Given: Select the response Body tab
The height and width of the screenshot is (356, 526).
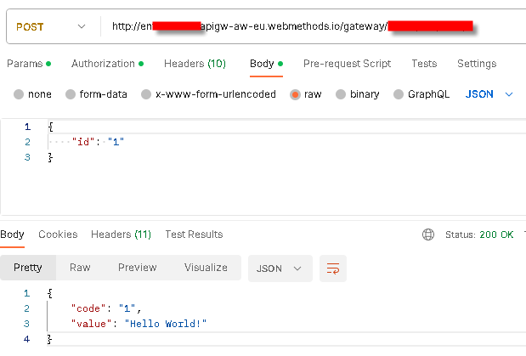Looking at the screenshot, I should (12, 235).
